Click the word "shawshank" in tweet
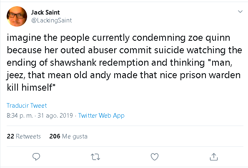The image size is (248, 168). (x=73, y=63)
